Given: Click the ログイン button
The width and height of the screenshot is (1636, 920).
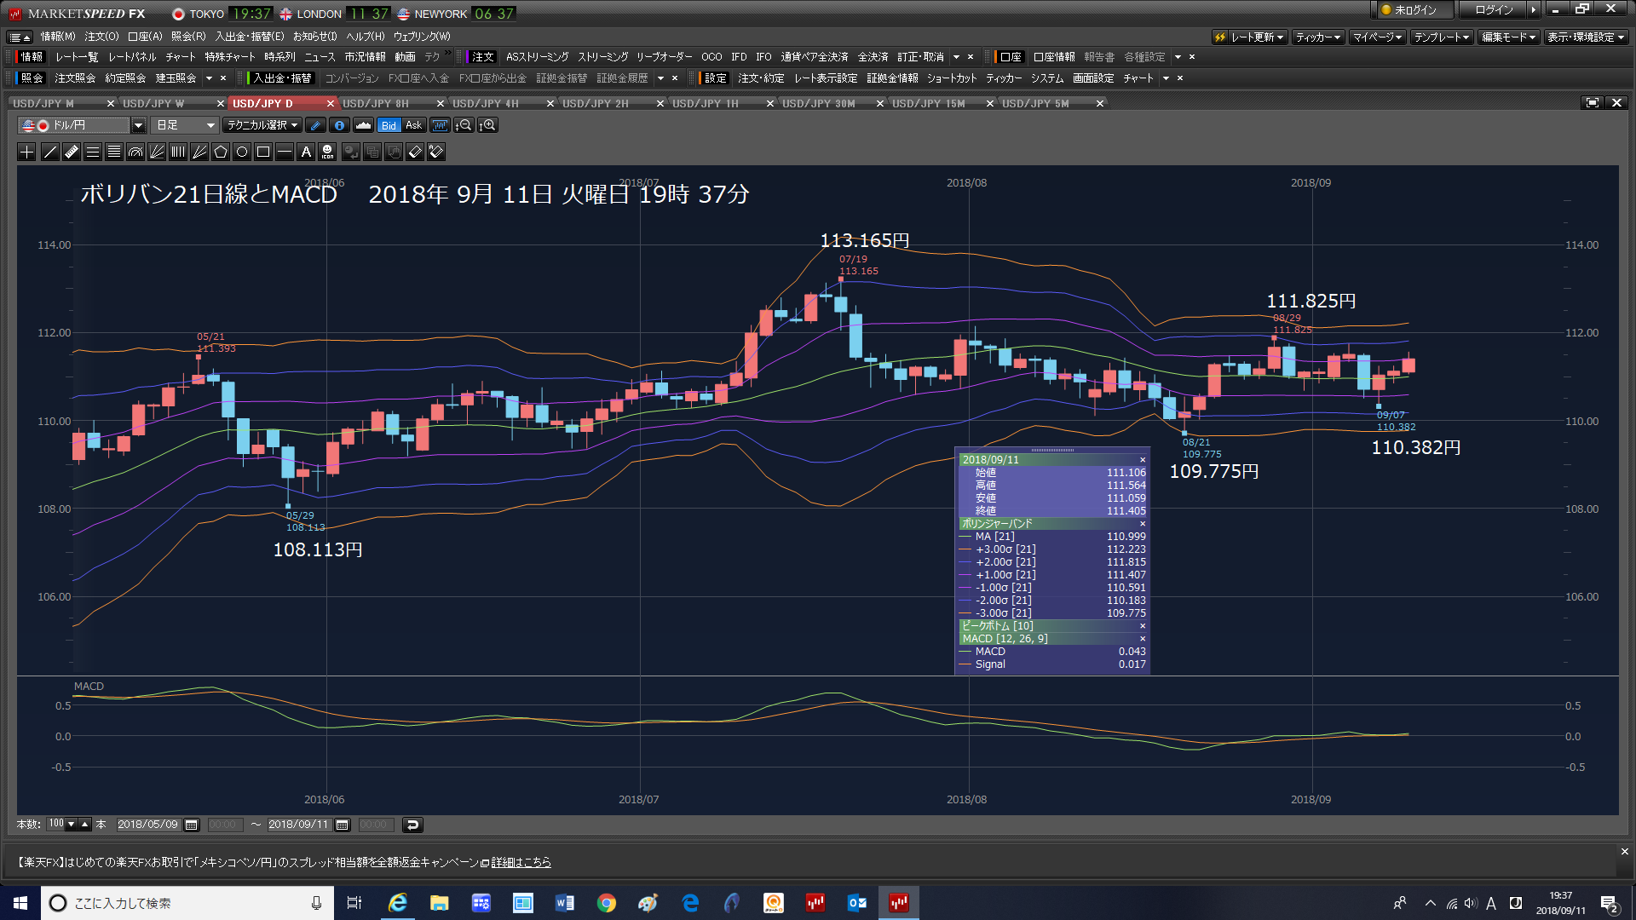Looking at the screenshot, I should (x=1494, y=10).
